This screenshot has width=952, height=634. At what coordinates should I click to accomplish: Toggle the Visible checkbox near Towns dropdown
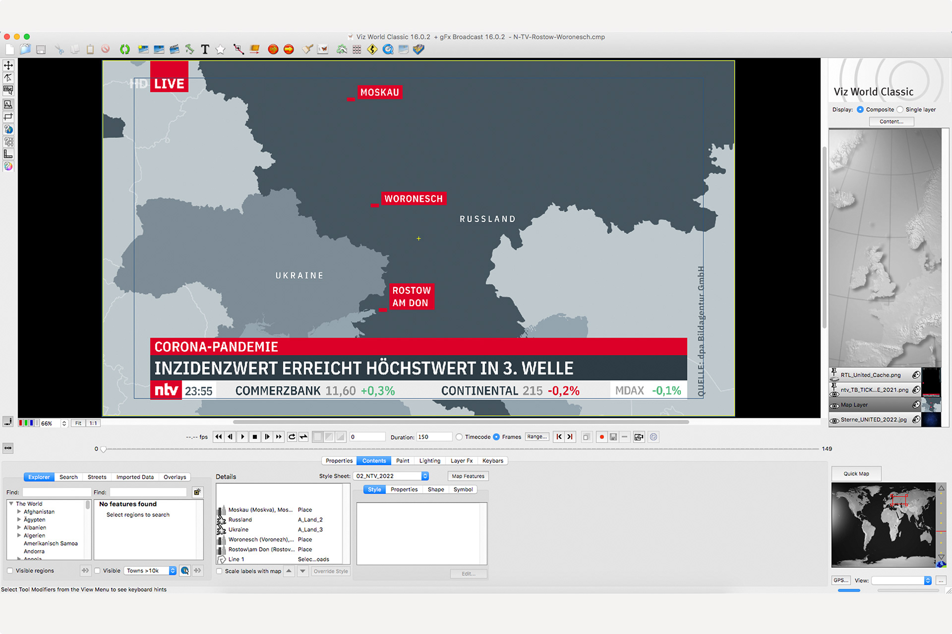[x=97, y=571]
